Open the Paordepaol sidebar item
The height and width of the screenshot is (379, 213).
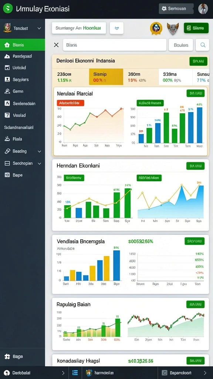[x=23, y=56]
